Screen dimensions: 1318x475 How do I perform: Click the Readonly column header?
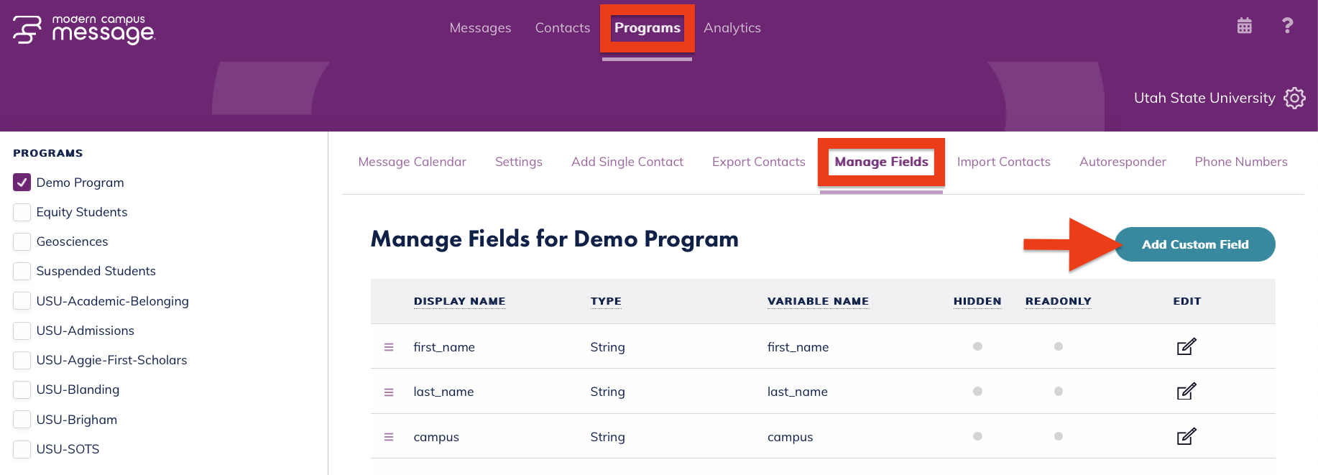click(x=1059, y=301)
